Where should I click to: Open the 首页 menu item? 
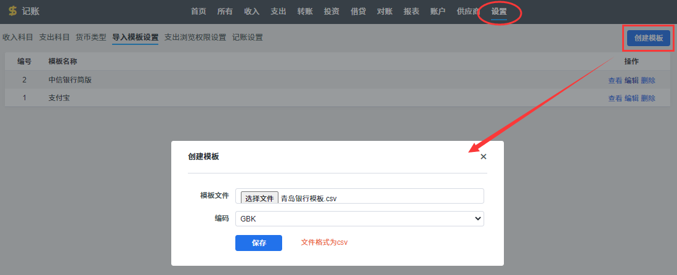(x=198, y=12)
